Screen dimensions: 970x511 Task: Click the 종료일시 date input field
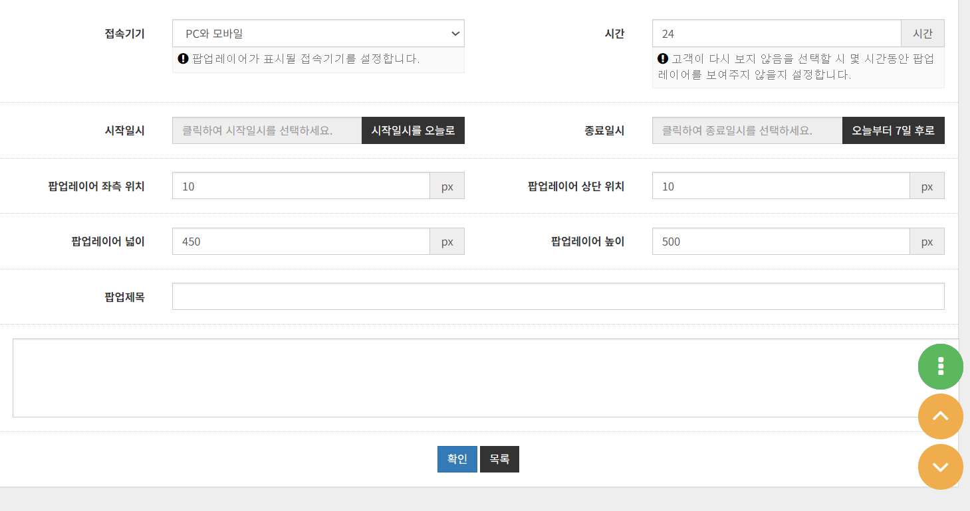point(747,131)
